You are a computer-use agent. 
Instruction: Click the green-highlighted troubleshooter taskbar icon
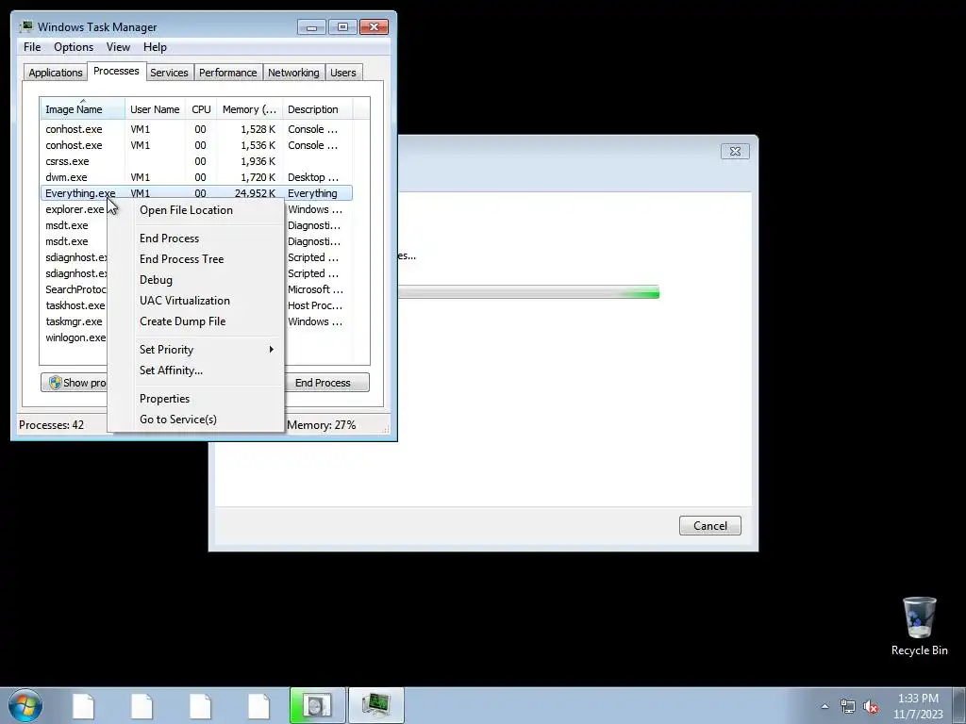click(318, 705)
